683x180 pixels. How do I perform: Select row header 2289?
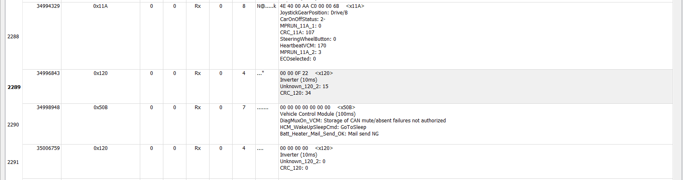[x=14, y=87]
